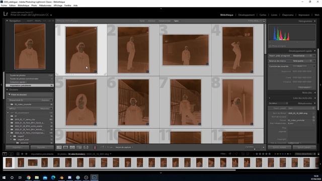Select grid photo number 6
Screen dimensions: 322x181
tap(133, 102)
